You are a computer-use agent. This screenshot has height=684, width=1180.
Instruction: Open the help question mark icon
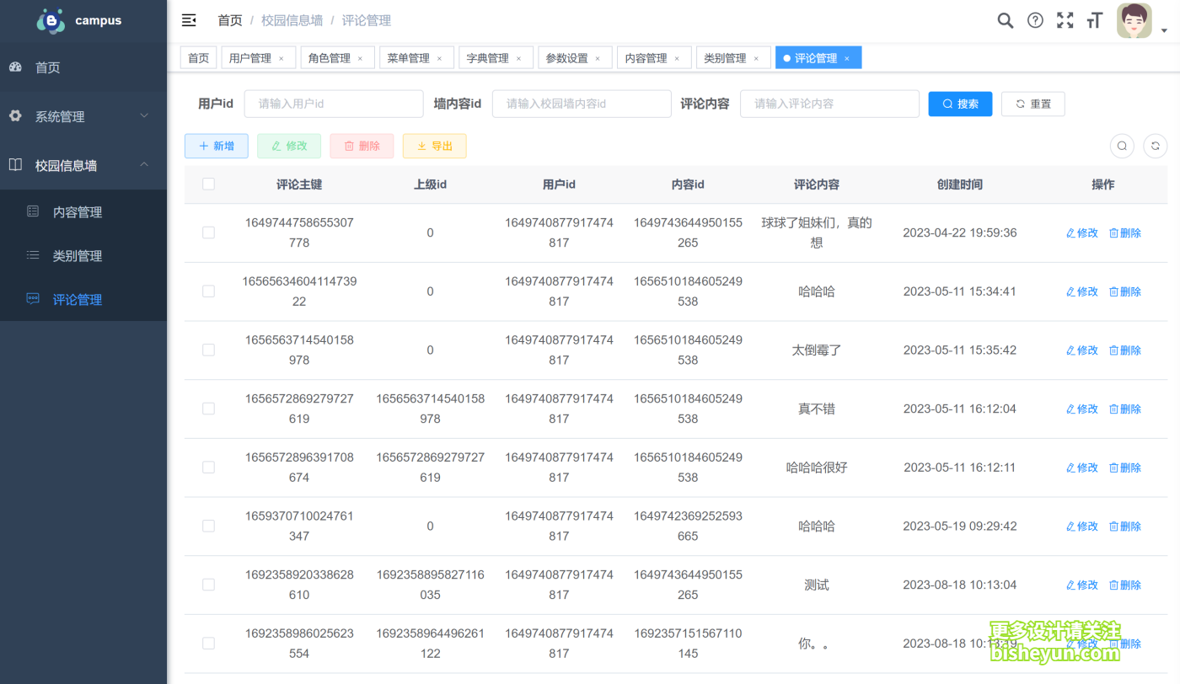(1035, 20)
